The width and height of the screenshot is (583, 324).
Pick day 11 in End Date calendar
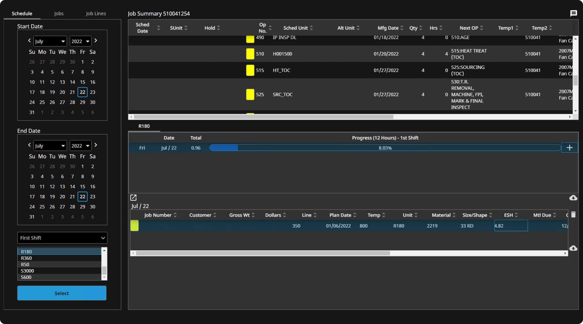pos(42,187)
